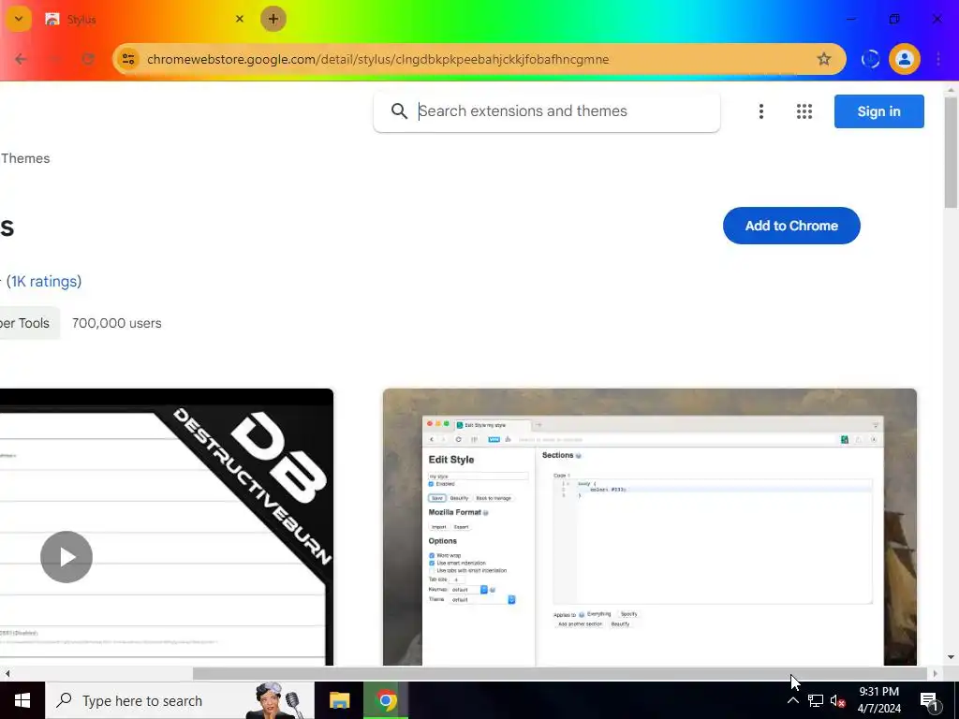Switch to the Themes tab
The height and width of the screenshot is (719, 959).
click(24, 158)
